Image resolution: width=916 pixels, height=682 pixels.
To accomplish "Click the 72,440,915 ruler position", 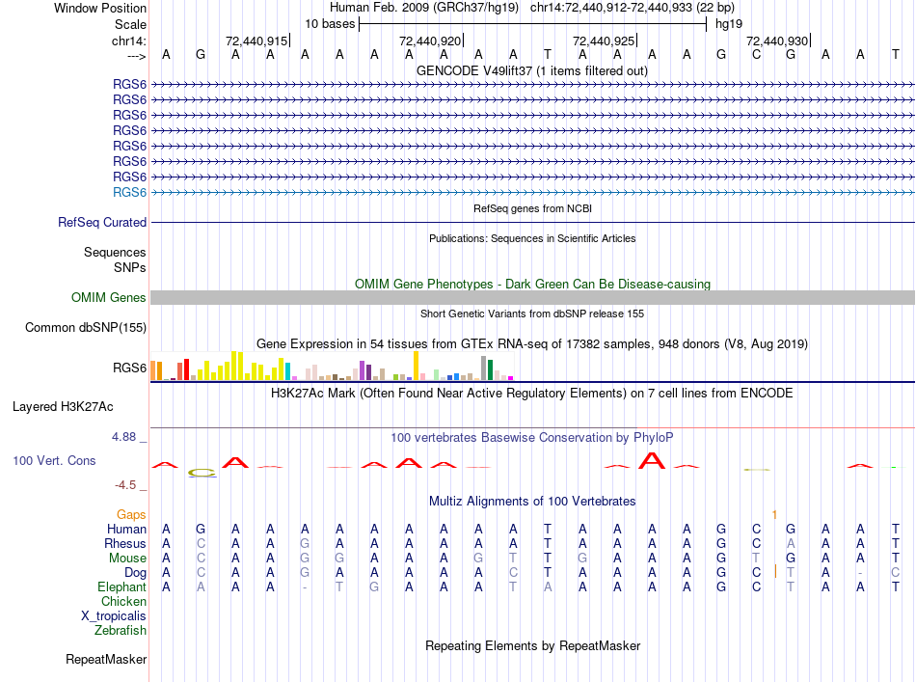I will 257,41.
